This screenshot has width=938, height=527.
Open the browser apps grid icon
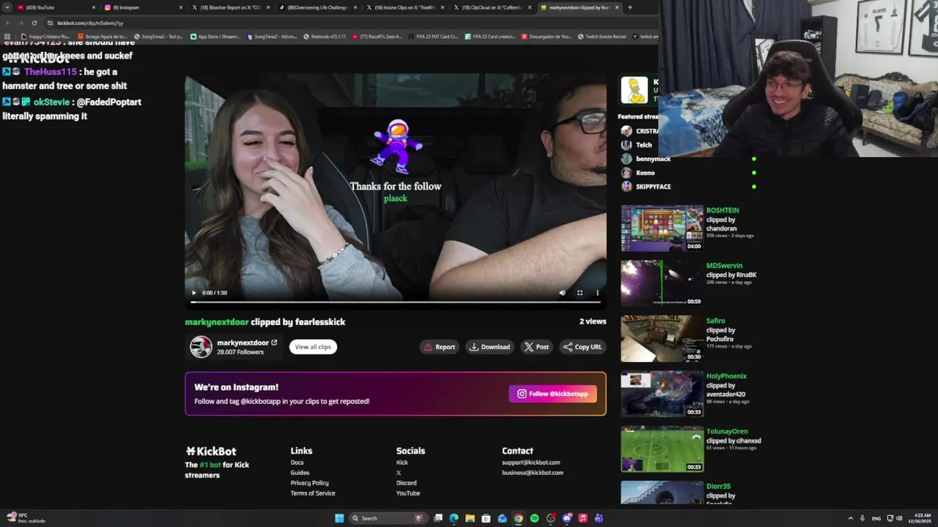[7, 37]
